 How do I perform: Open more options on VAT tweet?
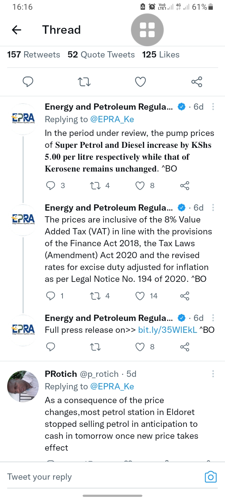point(213,208)
